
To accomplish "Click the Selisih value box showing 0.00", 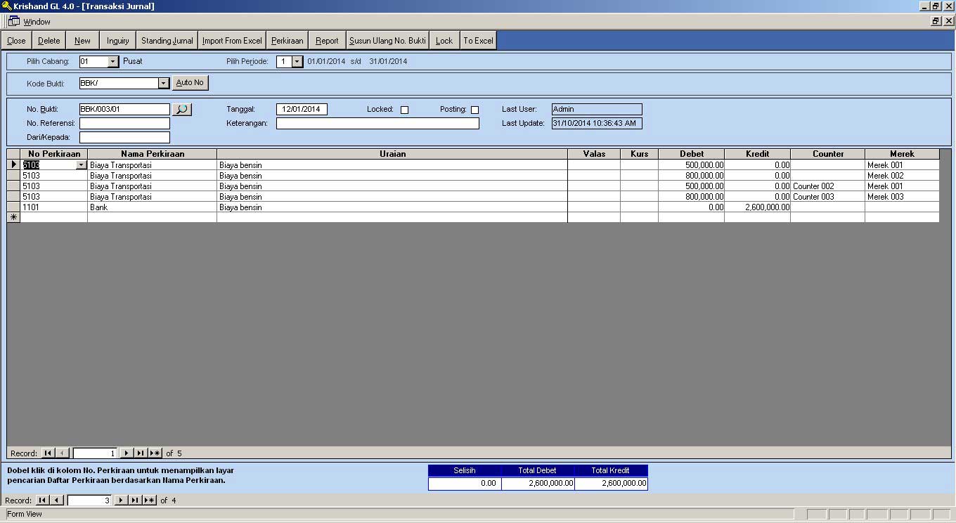I will pyautogui.click(x=465, y=484).
